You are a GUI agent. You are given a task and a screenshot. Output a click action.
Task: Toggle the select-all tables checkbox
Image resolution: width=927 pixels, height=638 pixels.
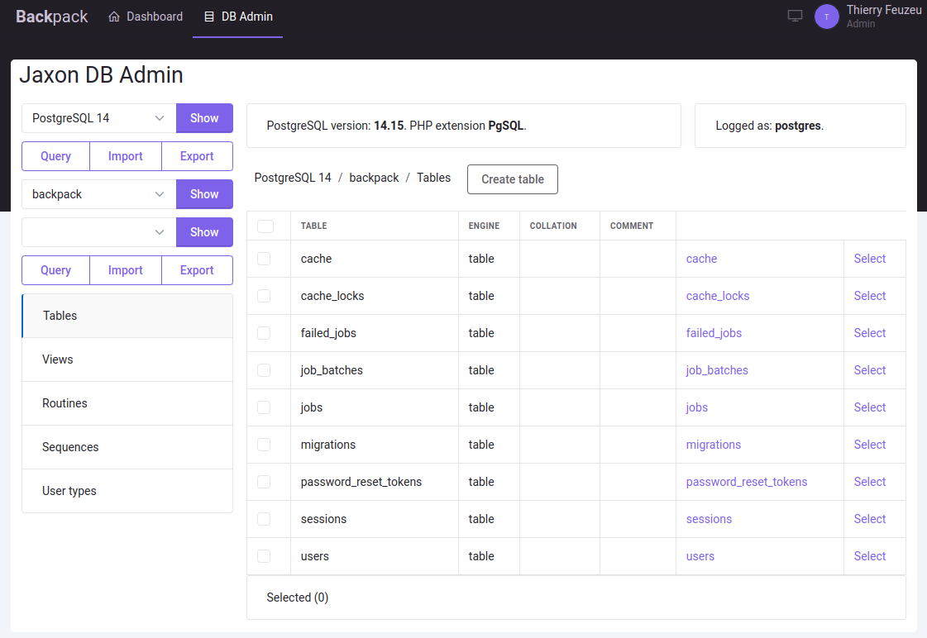point(265,226)
